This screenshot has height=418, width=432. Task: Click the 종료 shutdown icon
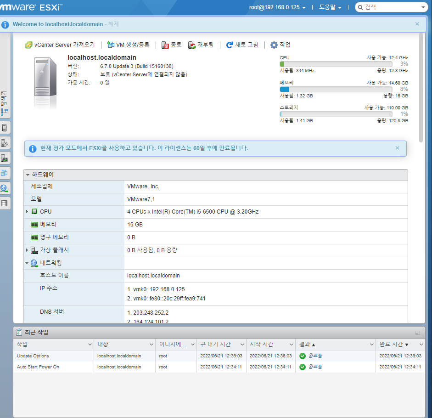165,45
